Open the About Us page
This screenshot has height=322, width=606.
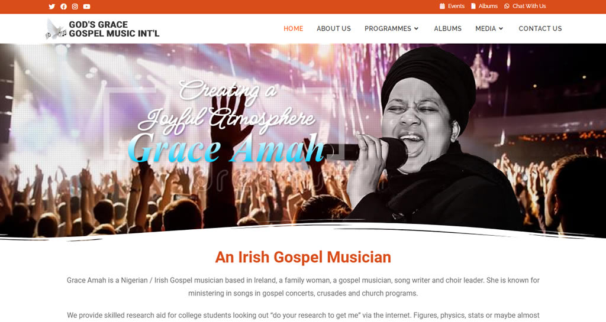tap(334, 28)
